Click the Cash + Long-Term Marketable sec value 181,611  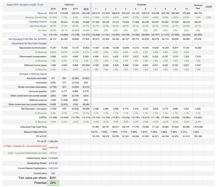point(53,153)
